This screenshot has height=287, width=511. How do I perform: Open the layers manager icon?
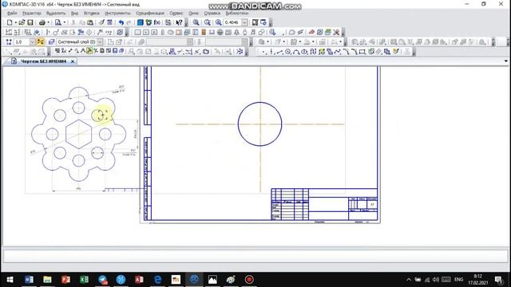point(51,42)
